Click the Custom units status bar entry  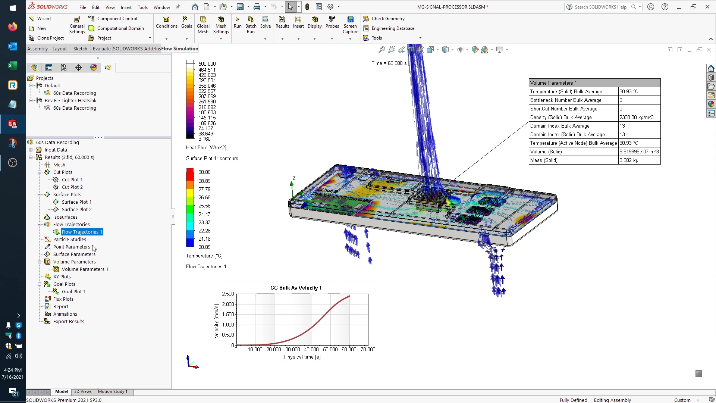(682, 400)
